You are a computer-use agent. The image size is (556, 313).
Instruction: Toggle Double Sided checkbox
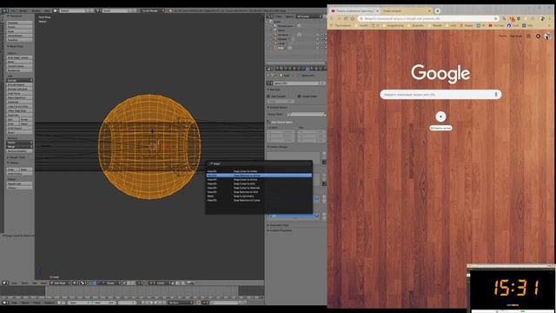pos(299,97)
